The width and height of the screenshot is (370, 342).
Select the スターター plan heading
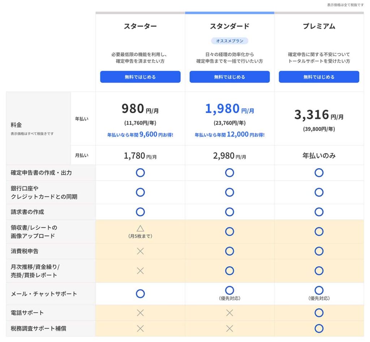pos(140,26)
